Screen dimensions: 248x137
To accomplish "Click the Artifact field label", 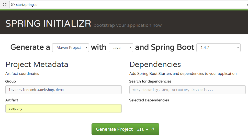I will pyautogui.click(x=12, y=100).
